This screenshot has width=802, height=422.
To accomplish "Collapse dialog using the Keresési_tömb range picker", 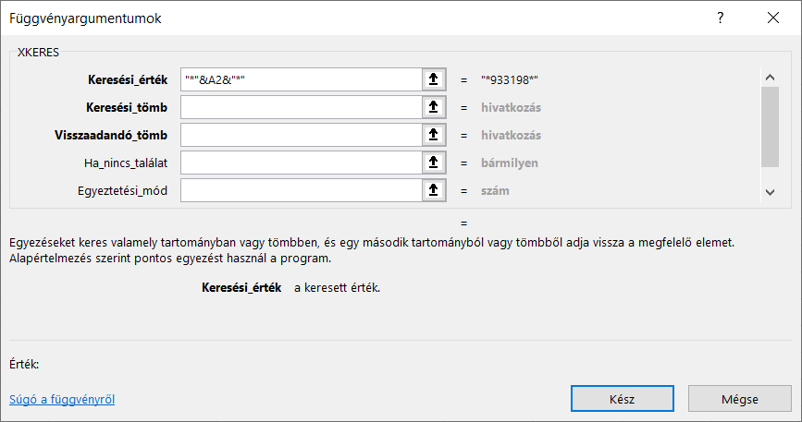I will [432, 107].
